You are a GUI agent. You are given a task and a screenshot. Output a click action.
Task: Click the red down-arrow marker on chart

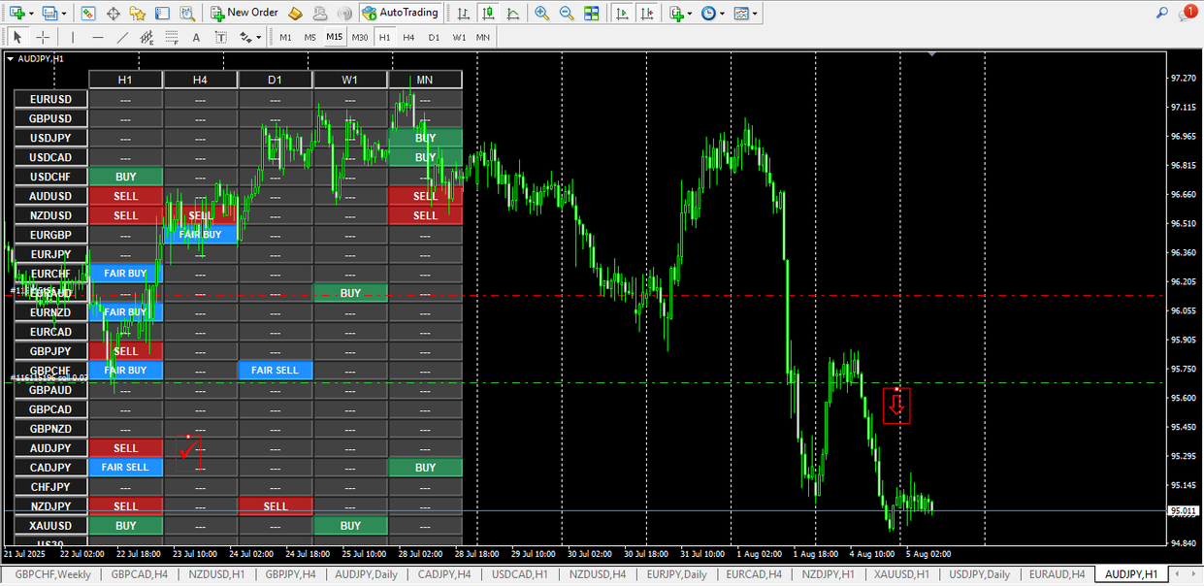[x=896, y=407]
